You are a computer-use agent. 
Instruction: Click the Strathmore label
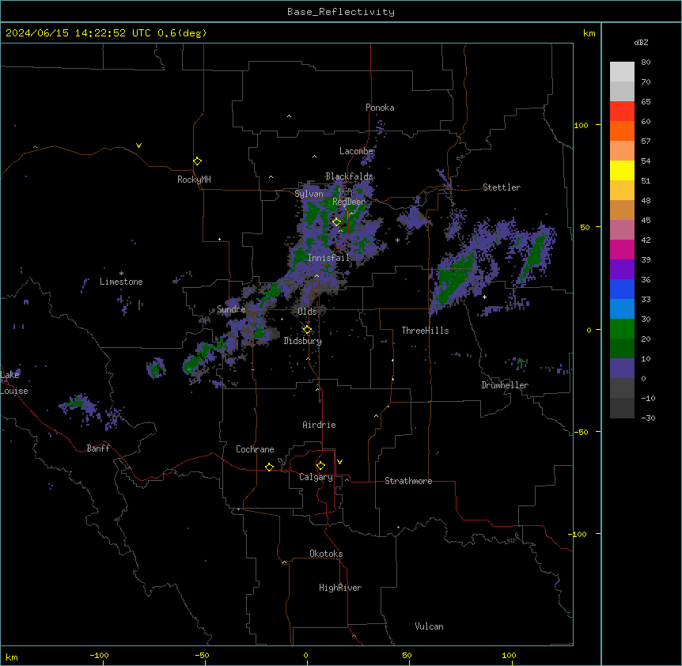point(408,481)
